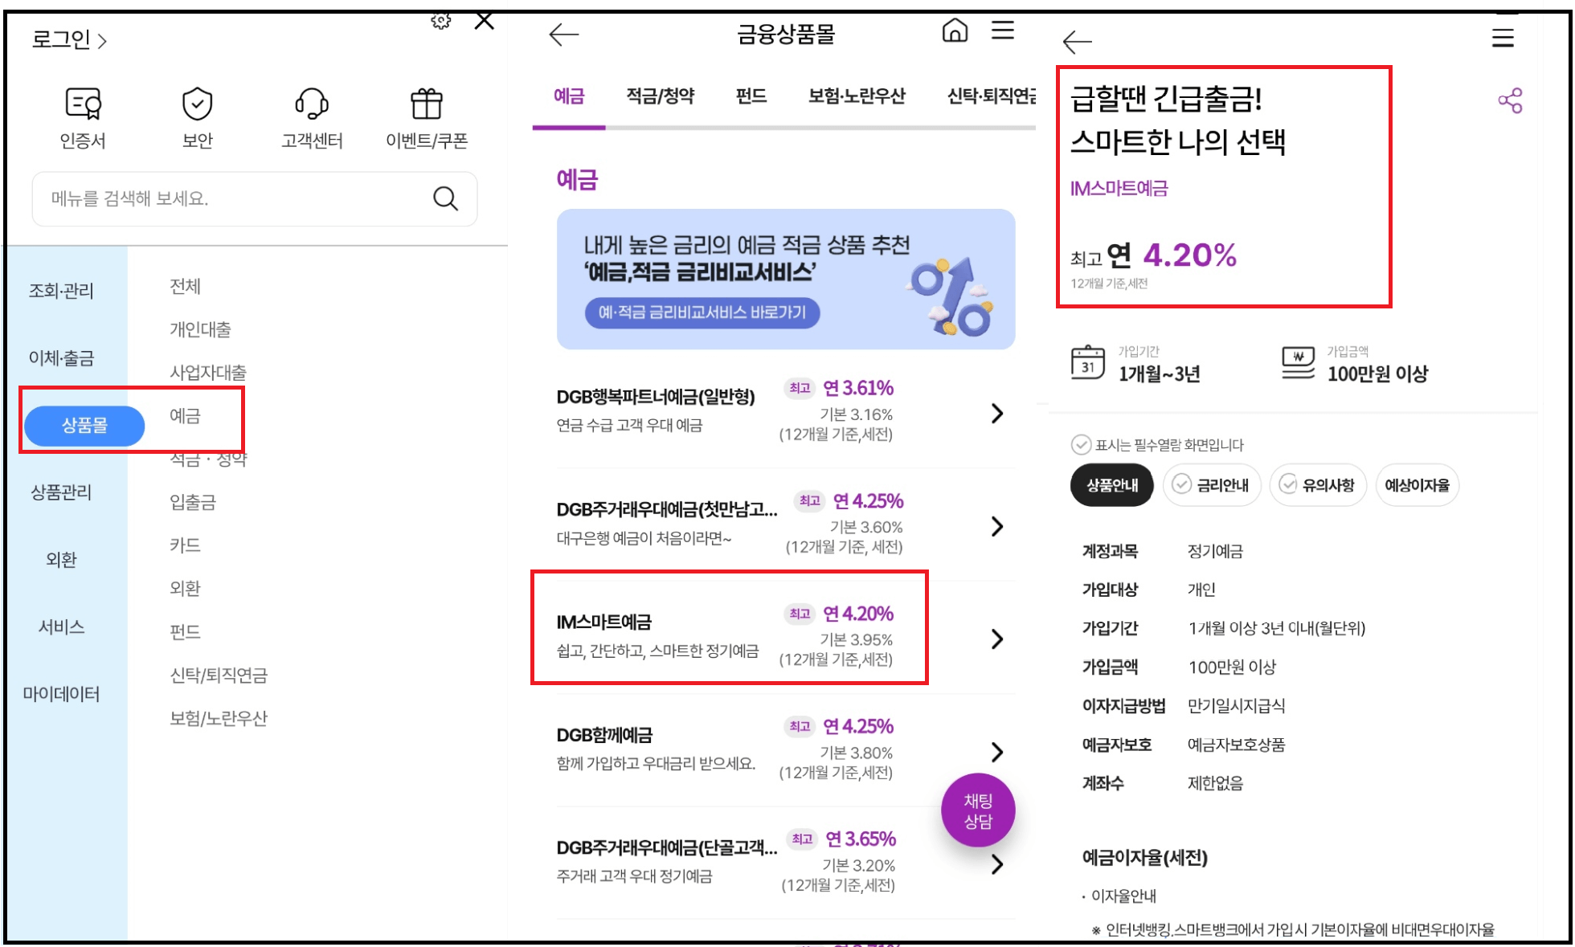1575x947 pixels.
Task: Tap the 보안 shield icon
Action: (x=197, y=104)
